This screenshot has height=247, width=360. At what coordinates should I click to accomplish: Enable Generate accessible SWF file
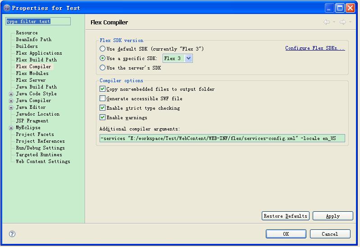click(x=102, y=98)
